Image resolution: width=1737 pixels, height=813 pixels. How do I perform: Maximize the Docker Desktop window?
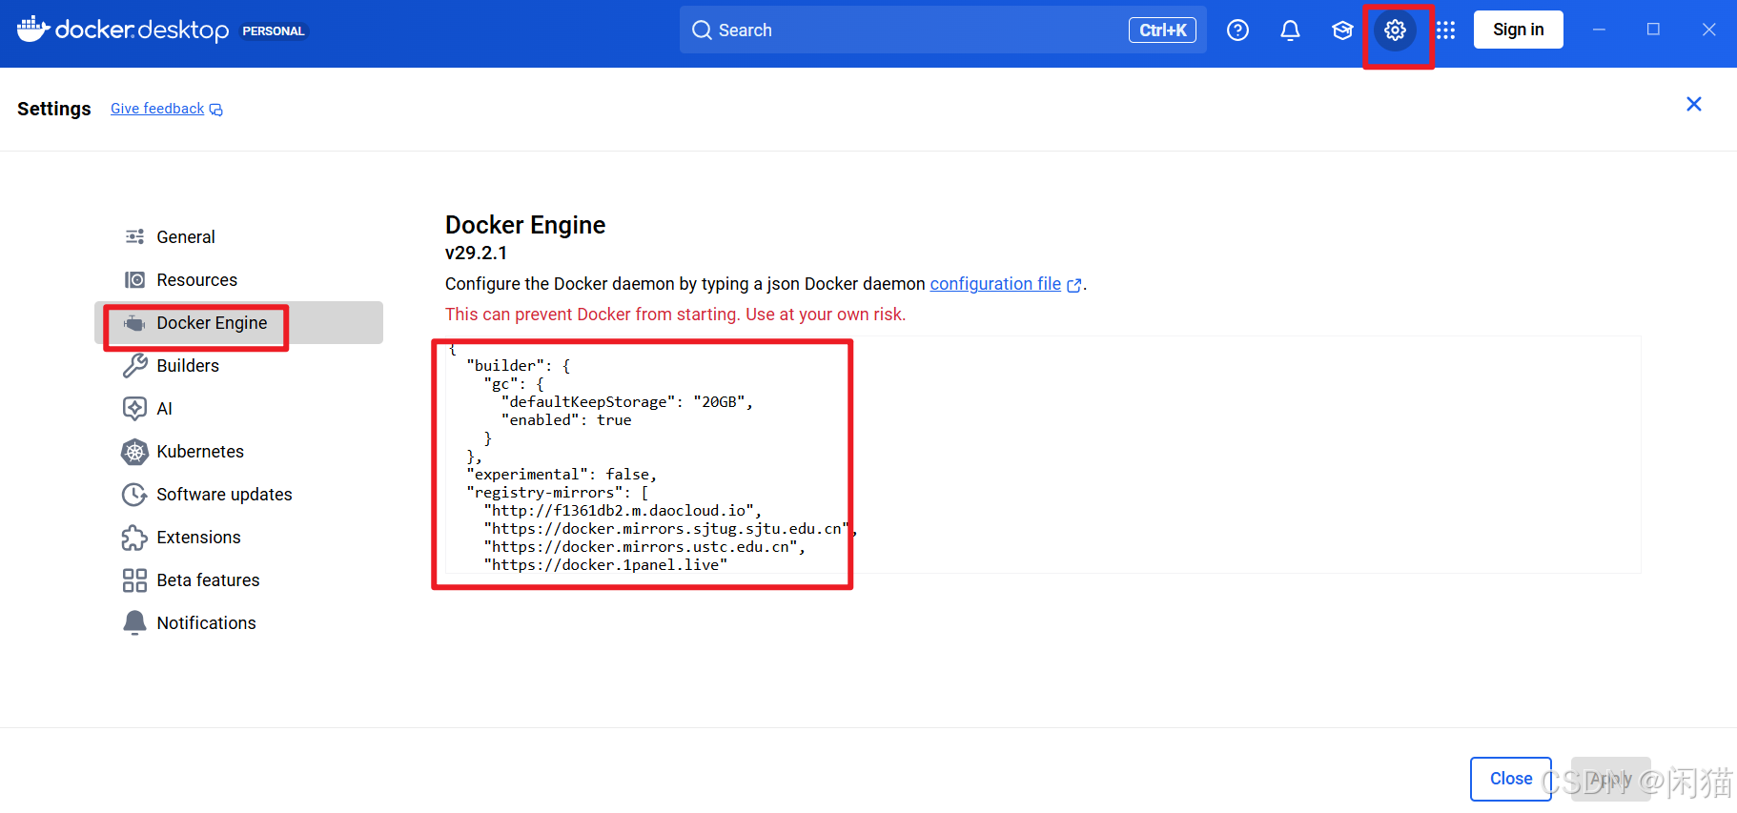click(1653, 30)
